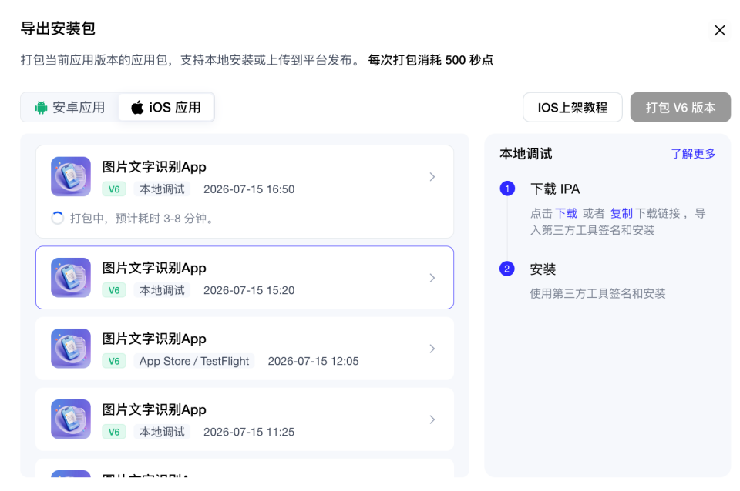Expand the App Store / TestFlight entry chevron
The image size is (740, 491).
click(432, 349)
